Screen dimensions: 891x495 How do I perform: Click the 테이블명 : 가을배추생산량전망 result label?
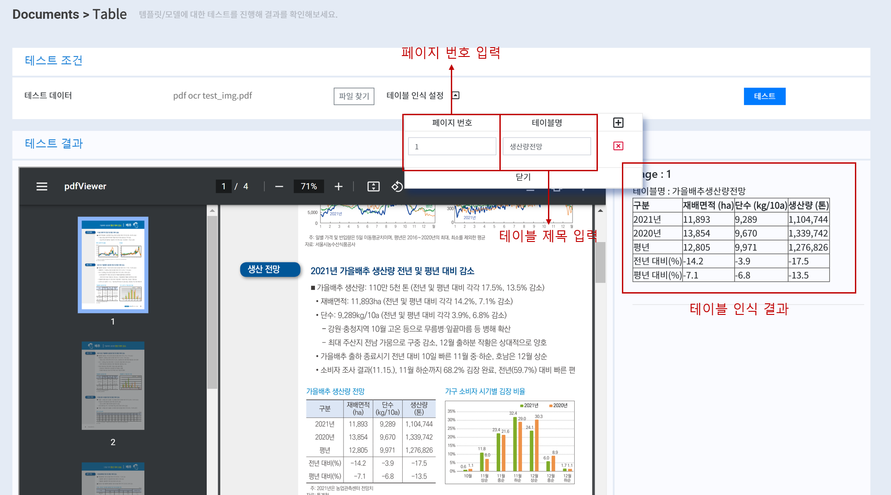(x=689, y=191)
